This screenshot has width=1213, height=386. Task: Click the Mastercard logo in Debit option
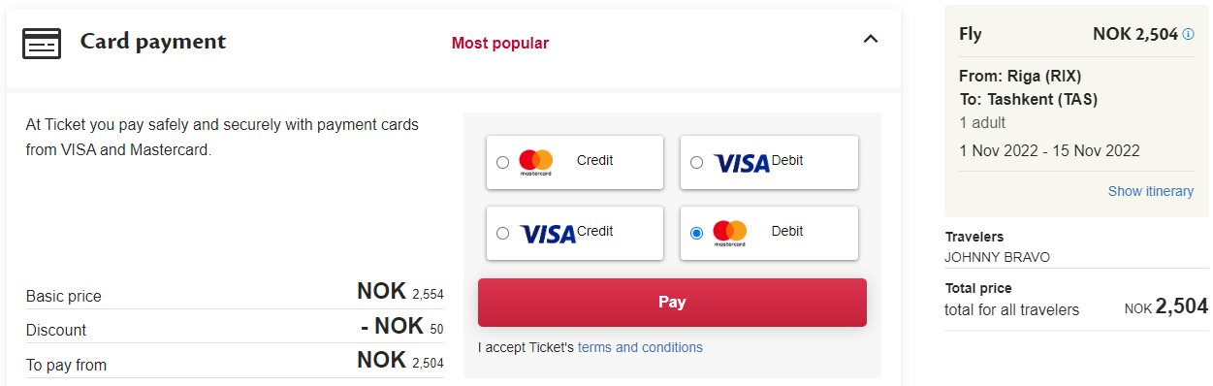[x=729, y=233]
